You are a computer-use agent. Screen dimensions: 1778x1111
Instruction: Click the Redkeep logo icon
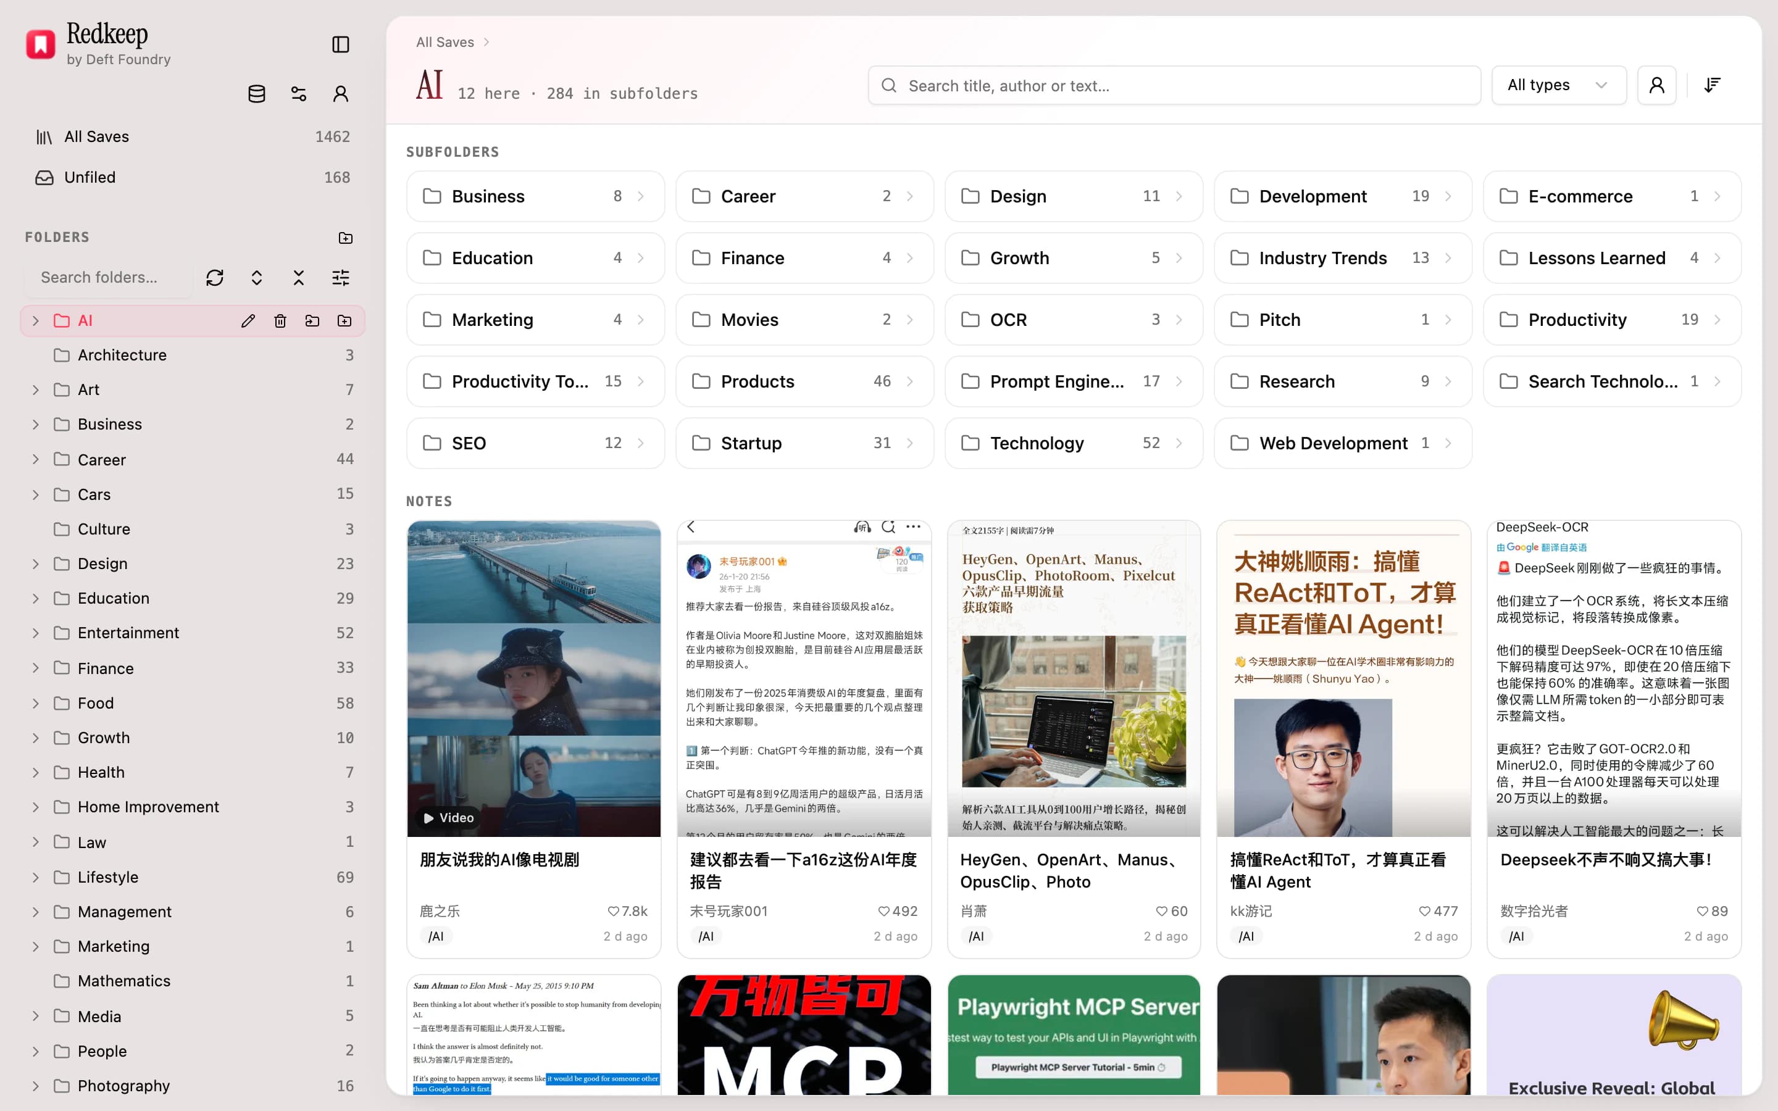pos(40,44)
